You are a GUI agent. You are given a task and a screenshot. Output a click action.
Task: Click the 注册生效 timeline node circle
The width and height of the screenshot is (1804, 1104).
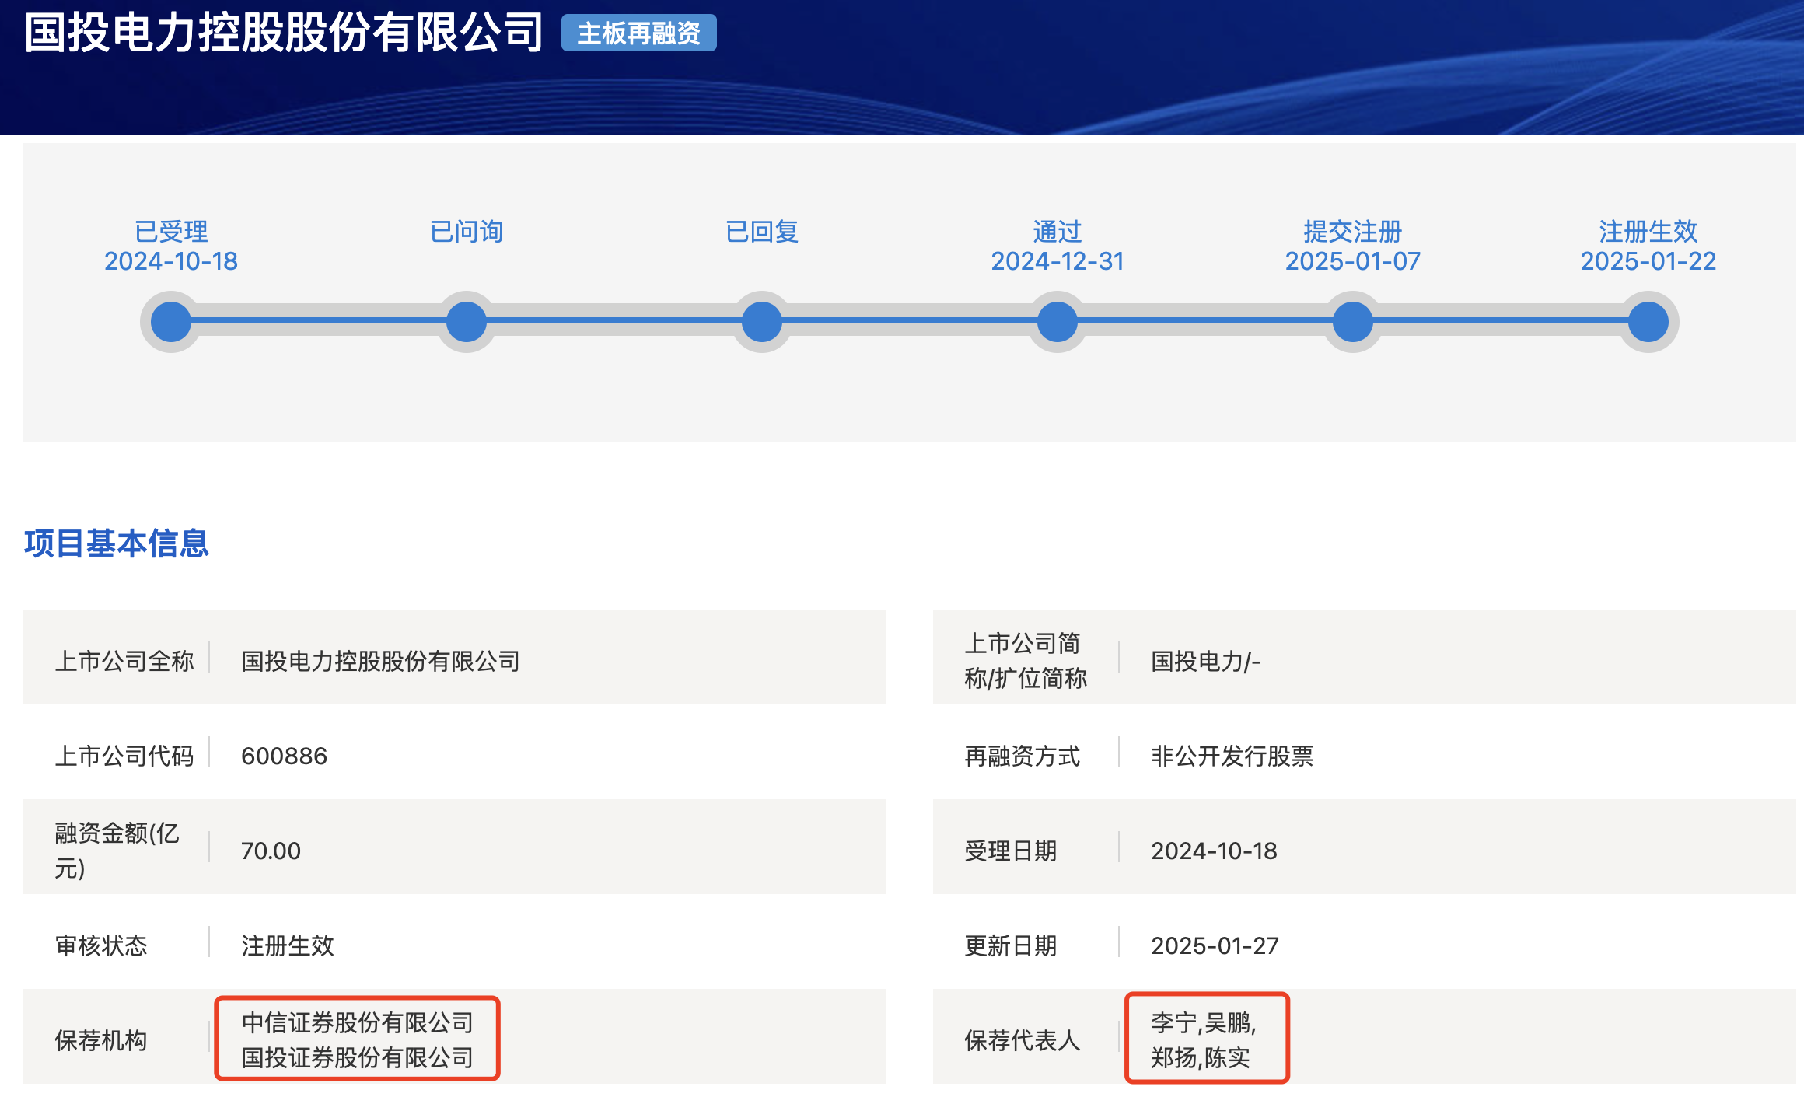[x=1648, y=322]
